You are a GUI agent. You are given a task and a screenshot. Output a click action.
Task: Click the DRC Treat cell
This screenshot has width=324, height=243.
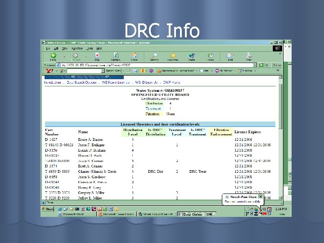tap(198, 171)
